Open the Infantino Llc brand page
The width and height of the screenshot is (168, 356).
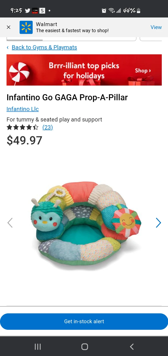23,109
